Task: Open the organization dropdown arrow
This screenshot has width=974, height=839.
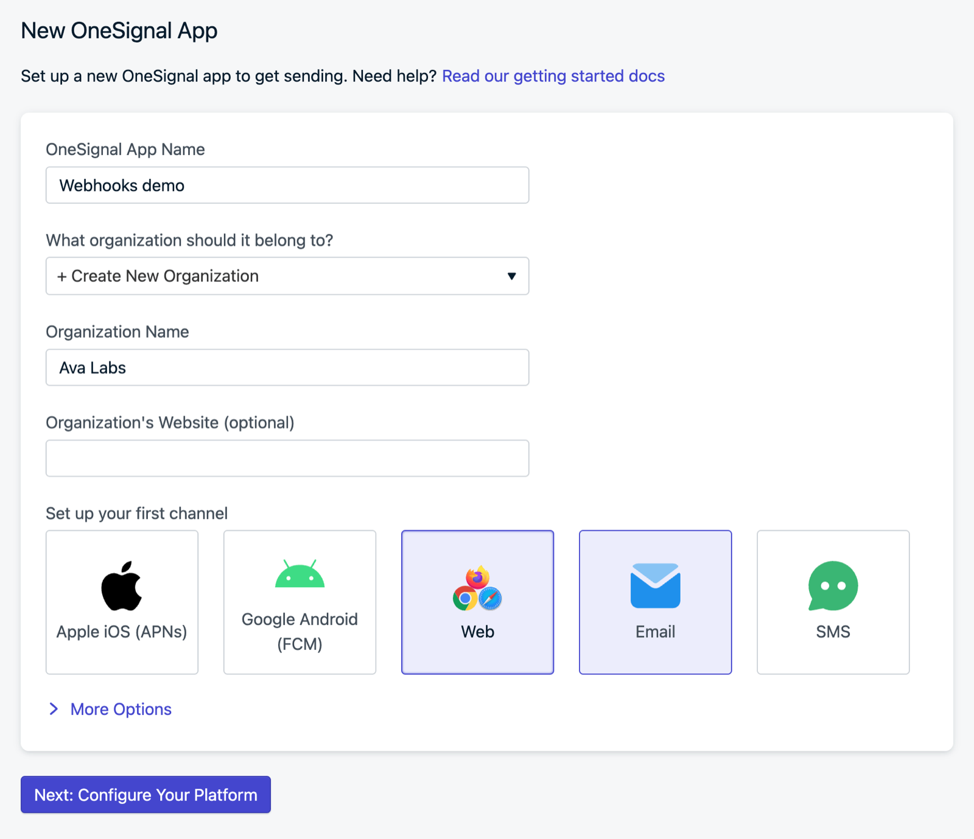Action: [511, 276]
